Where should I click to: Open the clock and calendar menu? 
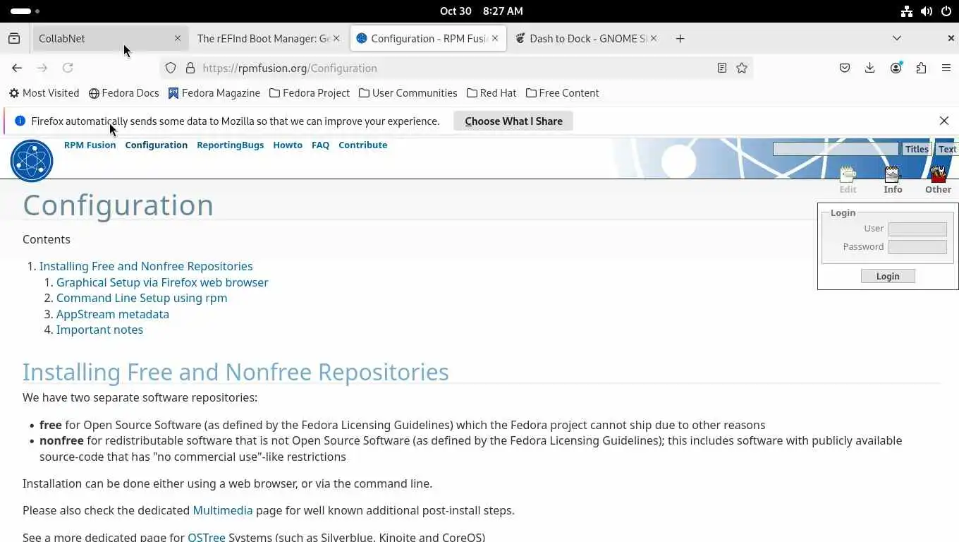482,11
